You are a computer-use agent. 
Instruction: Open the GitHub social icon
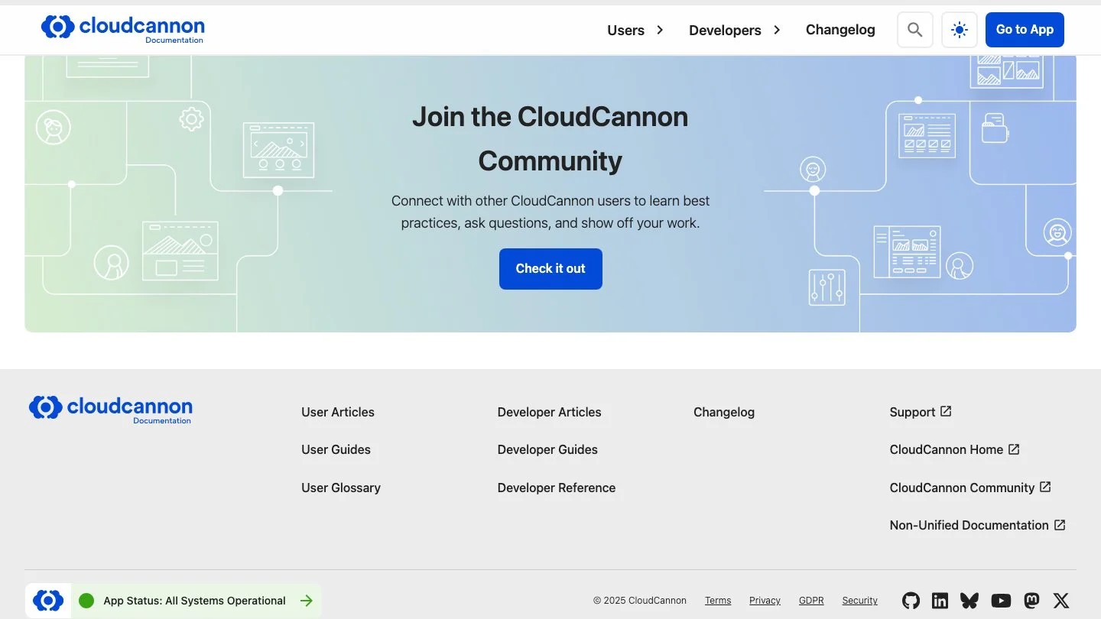click(911, 601)
